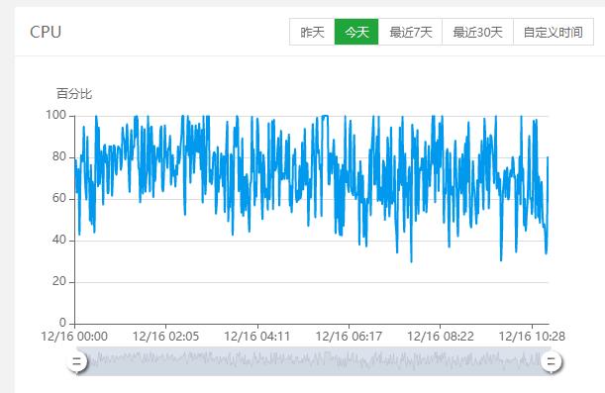The width and height of the screenshot is (605, 393).
Task: Click the 12/16 08:22 x-axis label
Action: (x=441, y=337)
